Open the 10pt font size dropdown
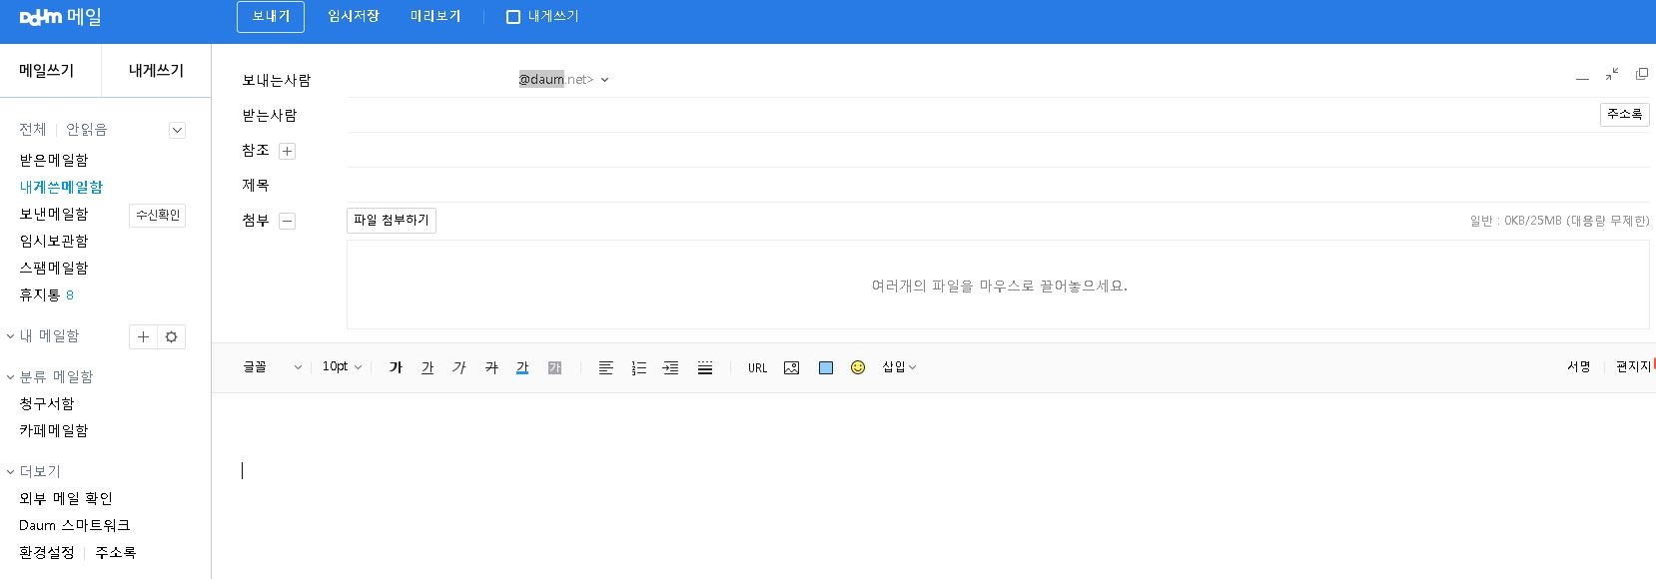Image resolution: width=1656 pixels, height=579 pixels. point(342,367)
